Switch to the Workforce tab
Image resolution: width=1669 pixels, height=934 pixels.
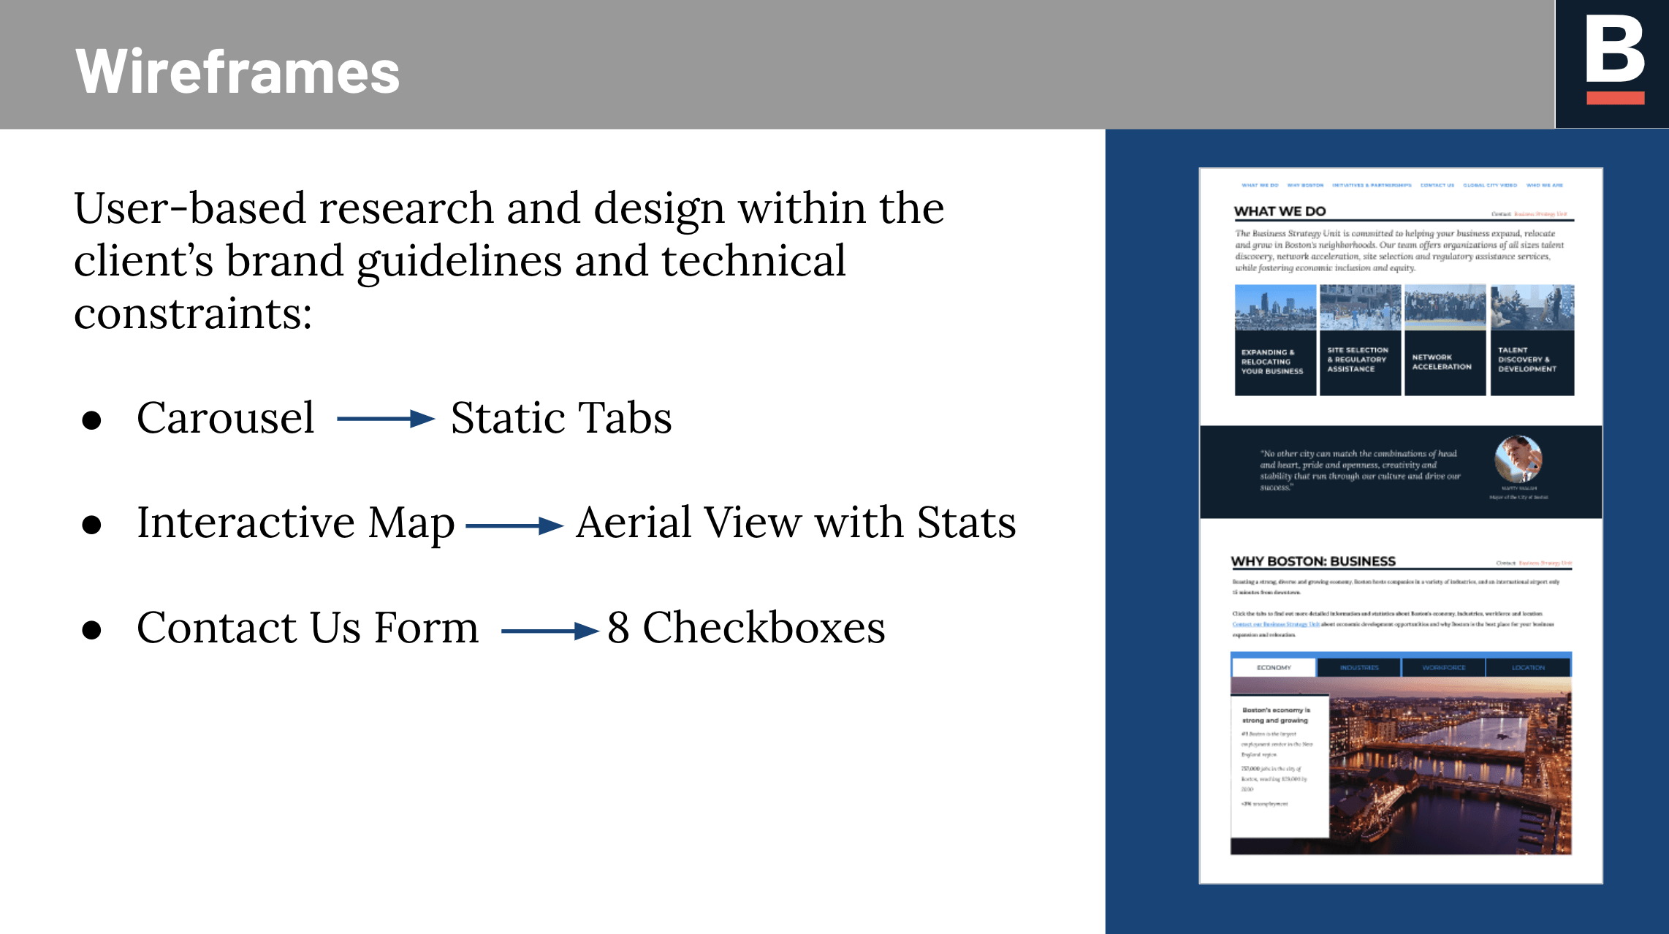pos(1444,668)
